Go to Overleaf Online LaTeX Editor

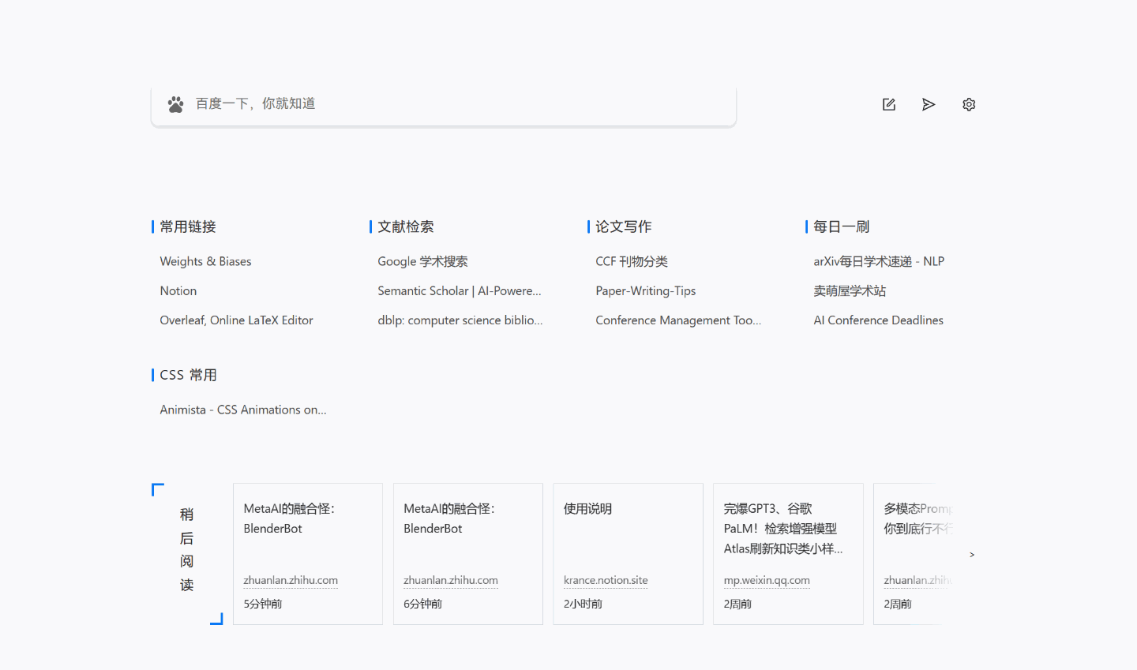coord(236,320)
